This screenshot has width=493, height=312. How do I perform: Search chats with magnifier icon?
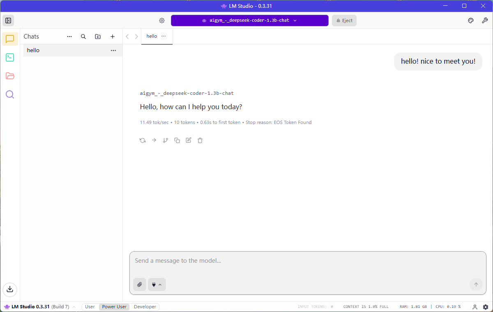[x=83, y=37]
